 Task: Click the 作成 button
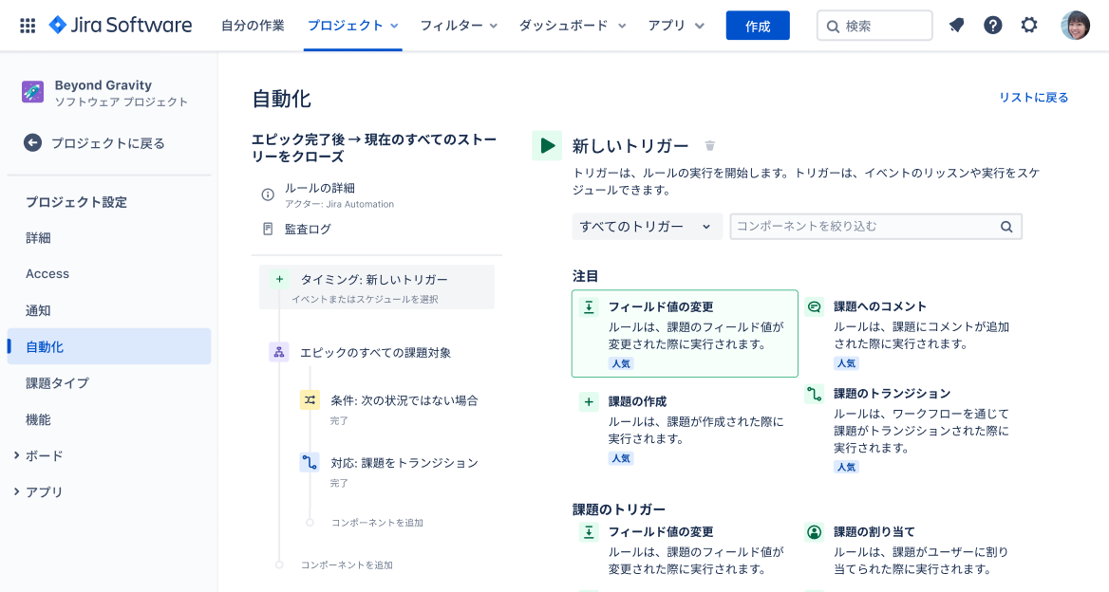pos(757,26)
